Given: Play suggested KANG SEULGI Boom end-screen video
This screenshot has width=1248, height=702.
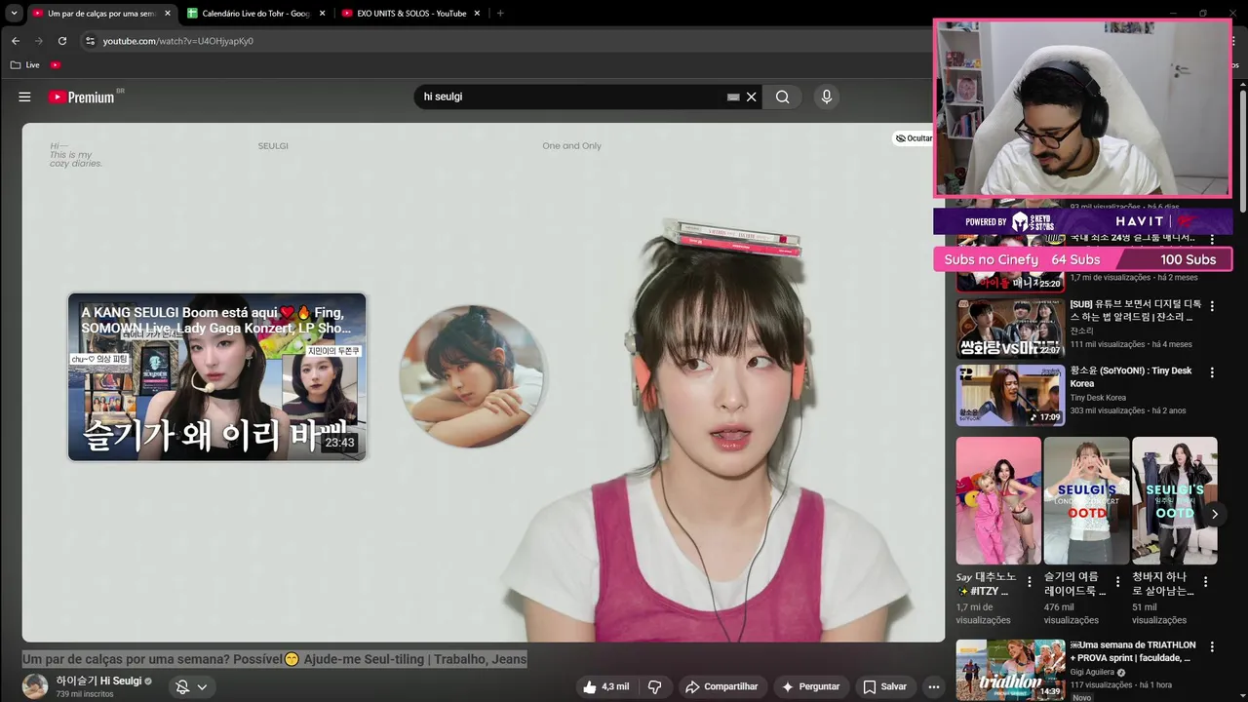Looking at the screenshot, I should [x=216, y=376].
